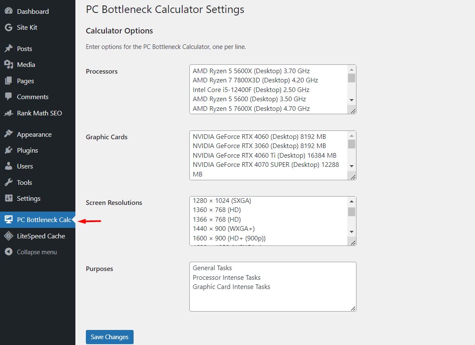475x345 pixels.
Task: Click the Comments speech bubble icon
Action: click(8, 97)
